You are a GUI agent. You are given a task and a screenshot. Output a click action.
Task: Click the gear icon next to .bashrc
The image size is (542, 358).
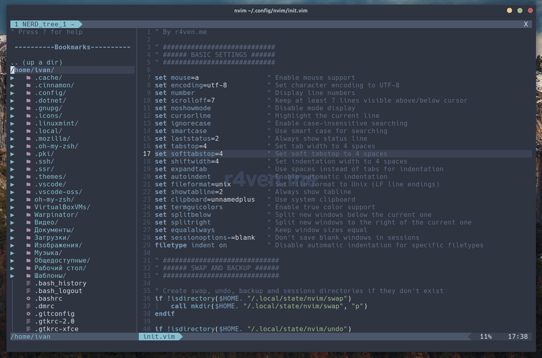pyautogui.click(x=28, y=298)
